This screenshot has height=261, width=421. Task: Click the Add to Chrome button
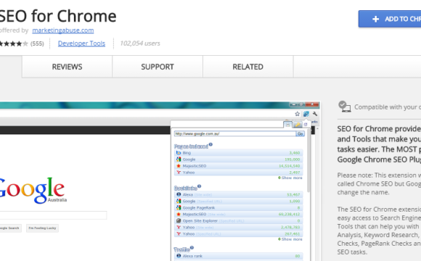point(390,19)
